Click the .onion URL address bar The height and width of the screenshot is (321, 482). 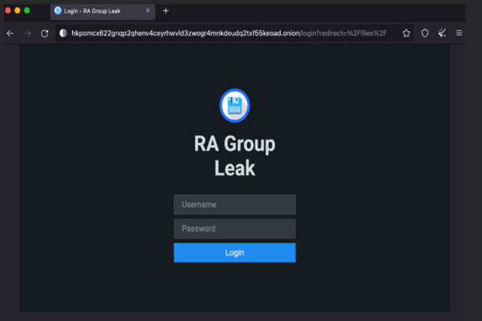pos(222,33)
